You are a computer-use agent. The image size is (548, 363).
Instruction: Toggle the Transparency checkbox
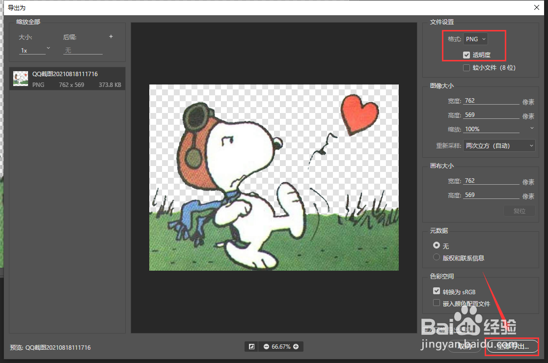click(466, 55)
